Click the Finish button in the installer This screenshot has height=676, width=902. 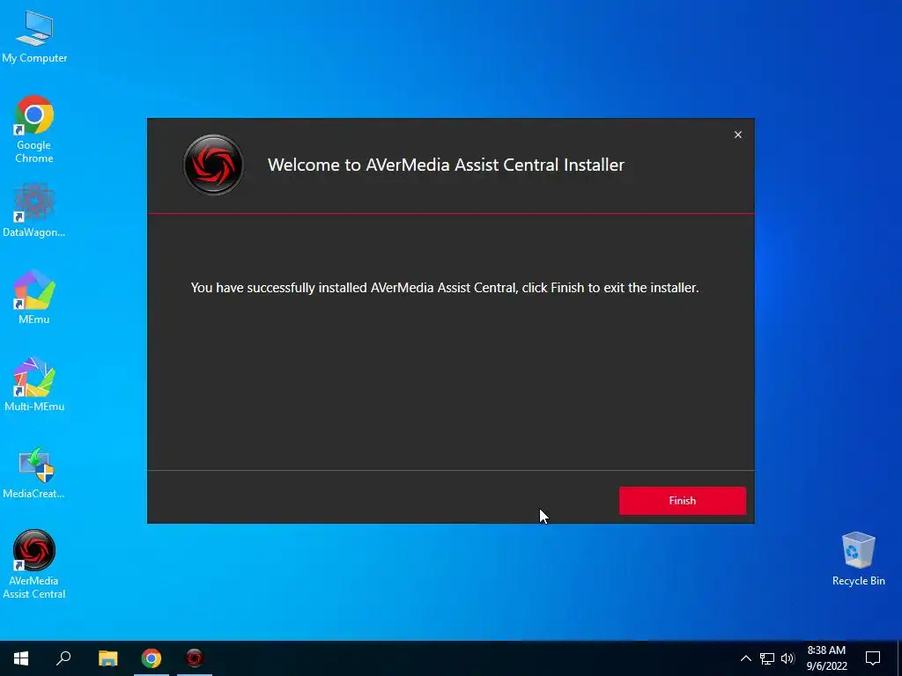point(683,501)
